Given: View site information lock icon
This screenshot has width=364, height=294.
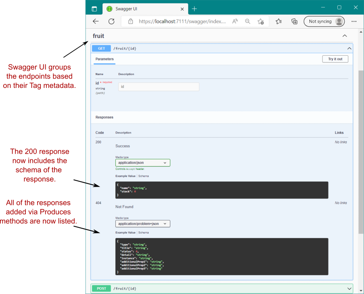Looking at the screenshot, I should click(x=131, y=21).
